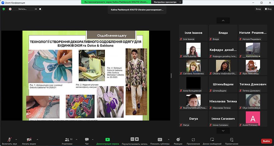
Task: Select Наталя Ришкевич participant tile
Action: pyautogui.click(x=253, y=33)
